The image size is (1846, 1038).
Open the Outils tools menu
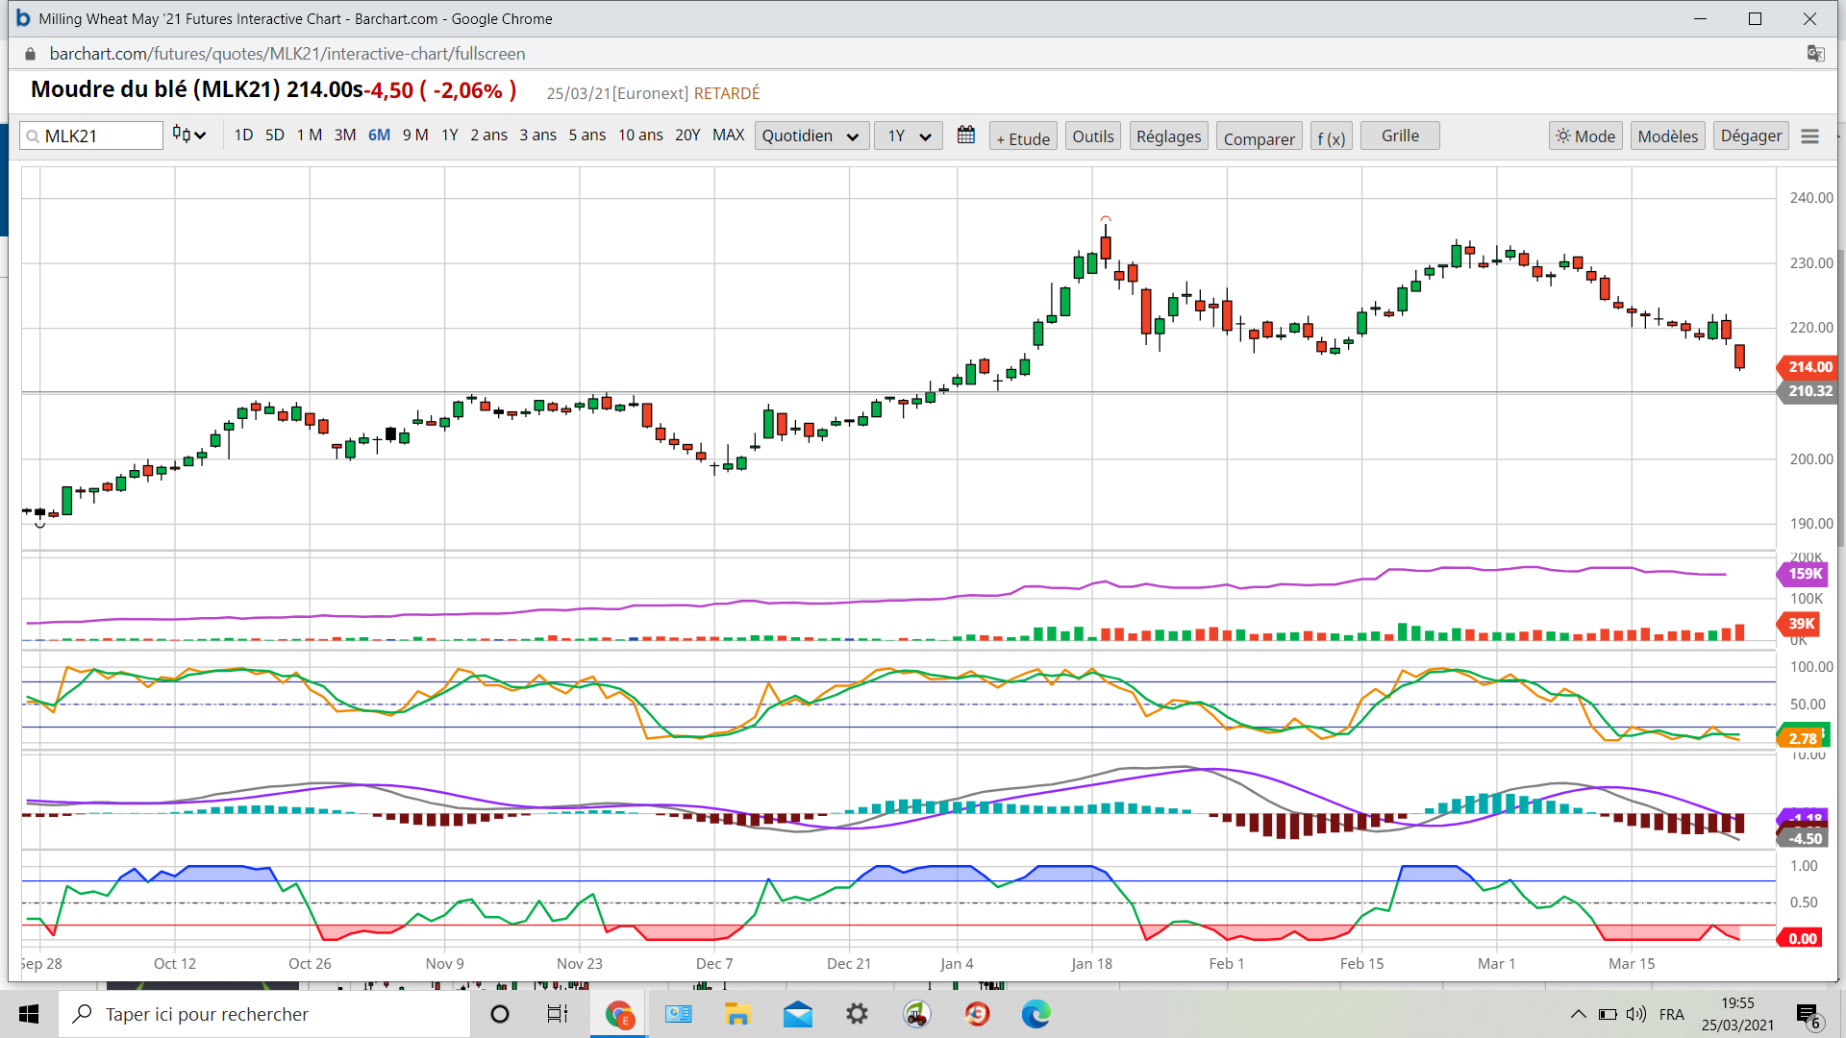pyautogui.click(x=1092, y=136)
